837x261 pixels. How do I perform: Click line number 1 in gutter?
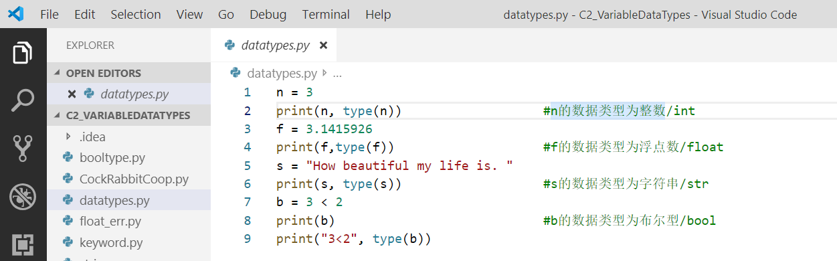tap(248, 92)
